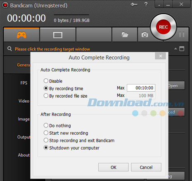Confirm settings with the OK button

(x=114, y=167)
